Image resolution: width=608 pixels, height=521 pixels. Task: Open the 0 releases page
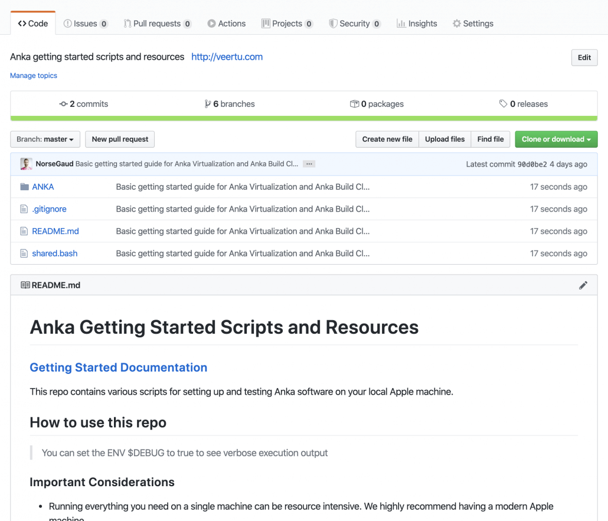click(524, 103)
